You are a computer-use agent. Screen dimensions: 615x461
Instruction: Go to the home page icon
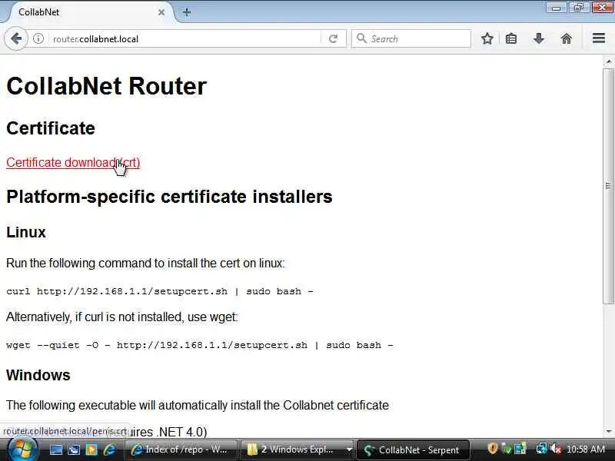coord(567,38)
